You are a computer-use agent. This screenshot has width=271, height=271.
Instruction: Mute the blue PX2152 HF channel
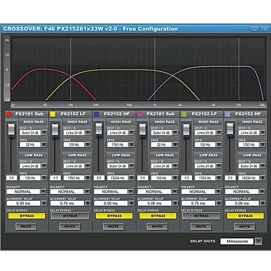coord(113,226)
